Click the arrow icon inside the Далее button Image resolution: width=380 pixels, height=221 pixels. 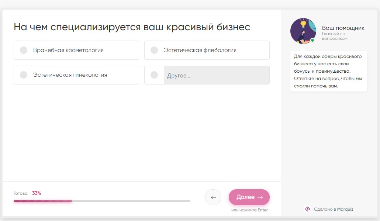click(261, 197)
